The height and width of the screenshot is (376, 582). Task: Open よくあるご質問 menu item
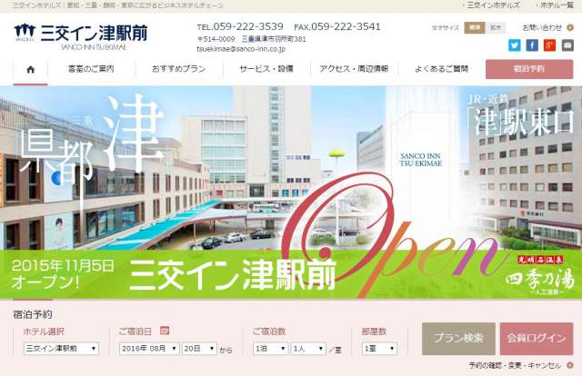click(x=441, y=69)
